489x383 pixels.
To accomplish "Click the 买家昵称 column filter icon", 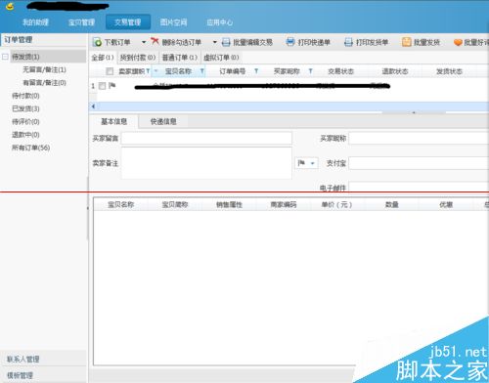I will point(310,71).
